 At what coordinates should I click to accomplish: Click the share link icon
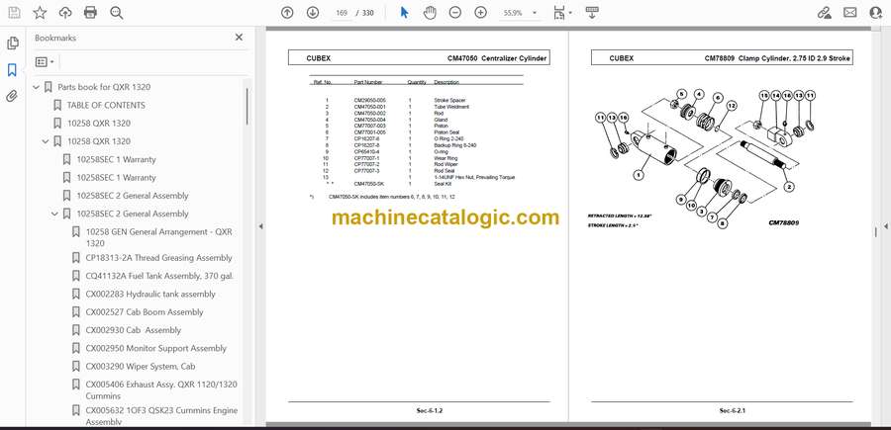coord(824,13)
